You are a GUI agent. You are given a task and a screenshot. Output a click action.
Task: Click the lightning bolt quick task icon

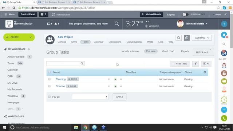196,64
